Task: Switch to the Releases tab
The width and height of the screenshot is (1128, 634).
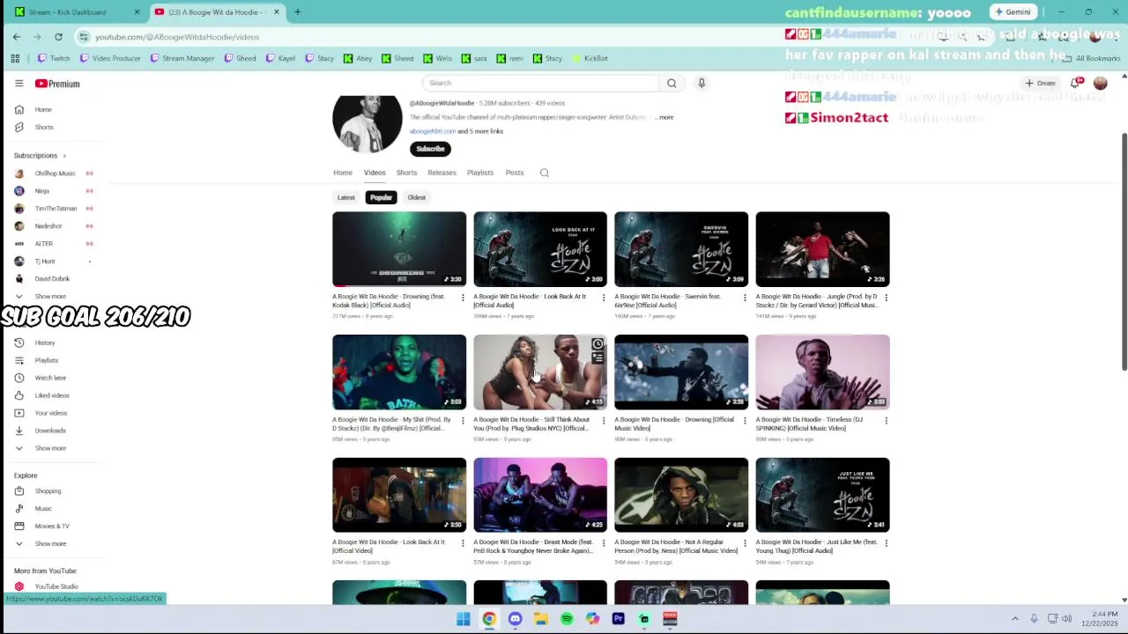Action: coord(442,173)
